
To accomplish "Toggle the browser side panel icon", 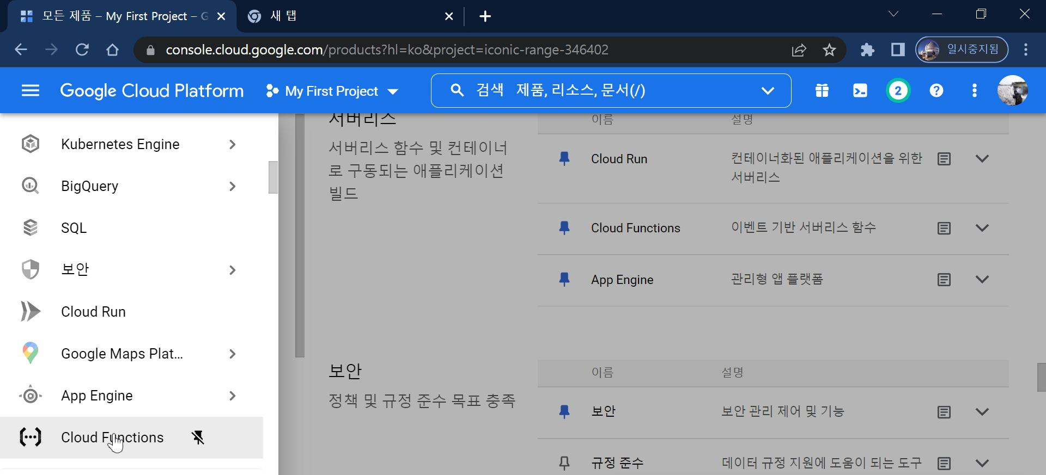I will click(x=898, y=50).
